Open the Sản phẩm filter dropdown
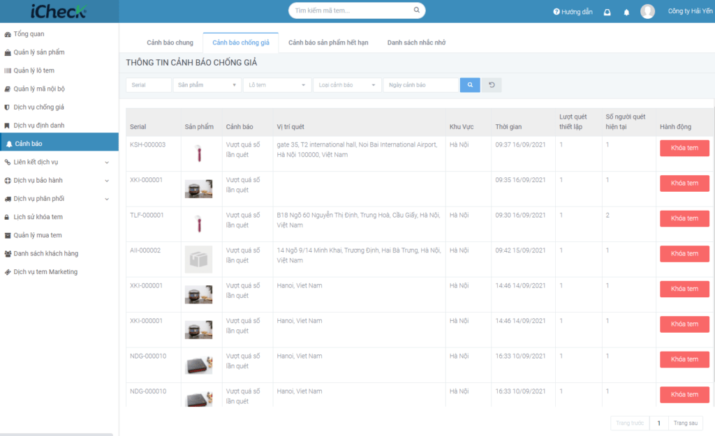Screen dimensions: 715x436 point(207,84)
